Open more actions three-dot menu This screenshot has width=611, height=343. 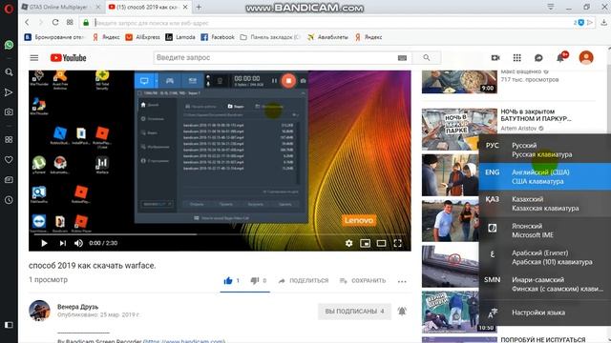402,281
